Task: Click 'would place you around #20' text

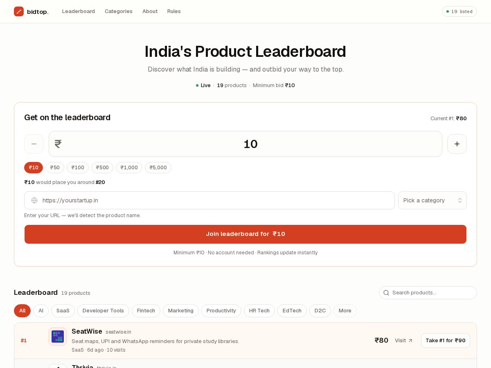Action: pos(70,182)
